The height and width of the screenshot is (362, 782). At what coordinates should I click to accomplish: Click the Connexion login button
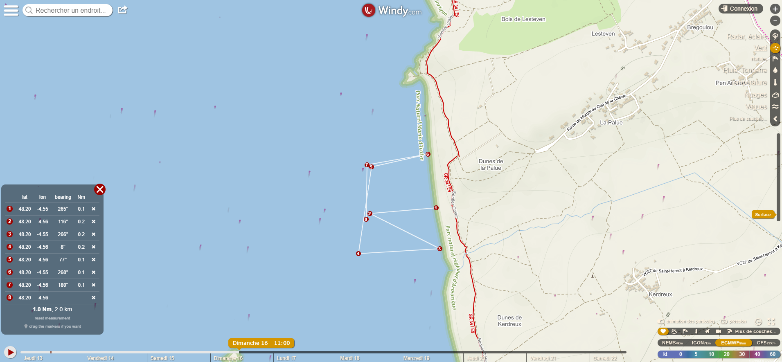coord(741,9)
